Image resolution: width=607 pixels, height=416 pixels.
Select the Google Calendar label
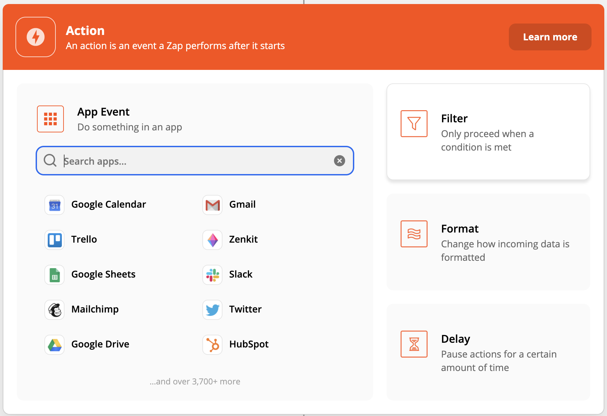(x=109, y=205)
